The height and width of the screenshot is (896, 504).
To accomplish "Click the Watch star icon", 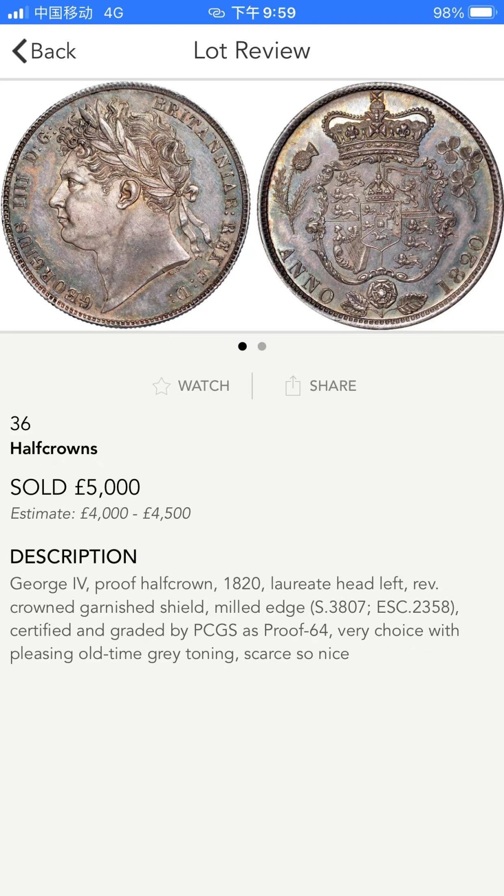I will tap(161, 386).
